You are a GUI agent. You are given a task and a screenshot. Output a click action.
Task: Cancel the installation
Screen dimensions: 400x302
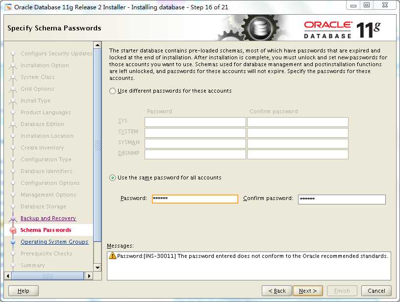click(x=376, y=291)
